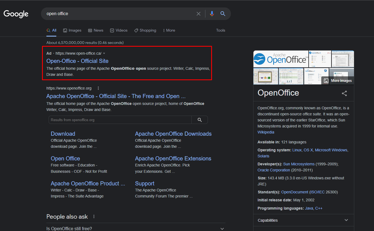Image resolution: width=374 pixels, height=231 pixels.
Task: Click the https://www.openoffice.org URL text
Action: coord(69,88)
